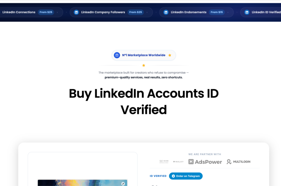Click the LinkedIn icon beside Company Followers

76,12
